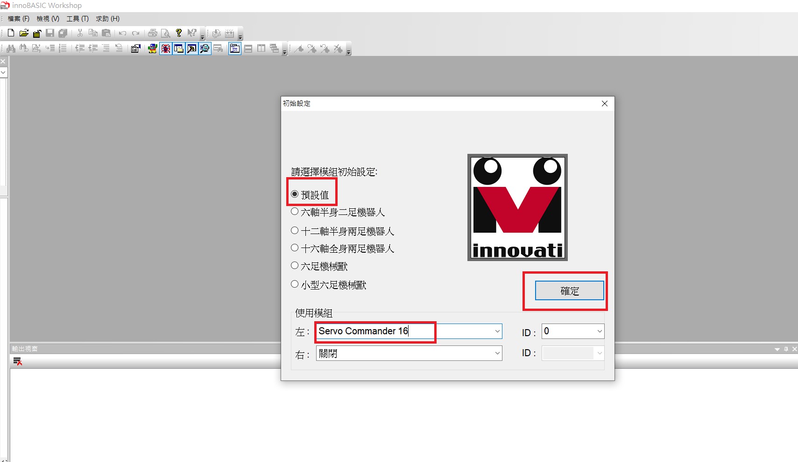Select the 預設值 radio option

point(310,194)
